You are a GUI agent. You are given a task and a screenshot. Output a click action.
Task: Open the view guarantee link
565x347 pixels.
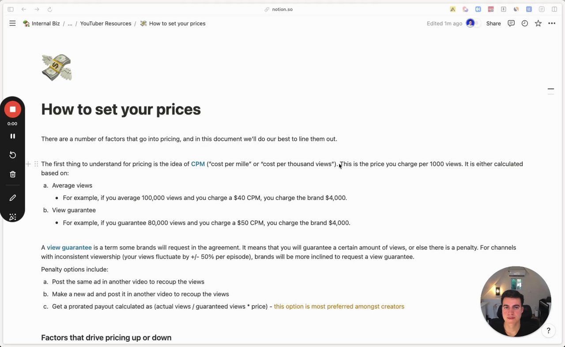click(69, 247)
